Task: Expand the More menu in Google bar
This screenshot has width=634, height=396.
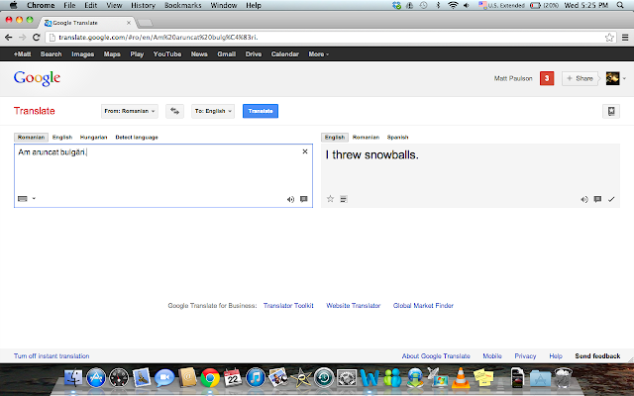Action: [319, 54]
